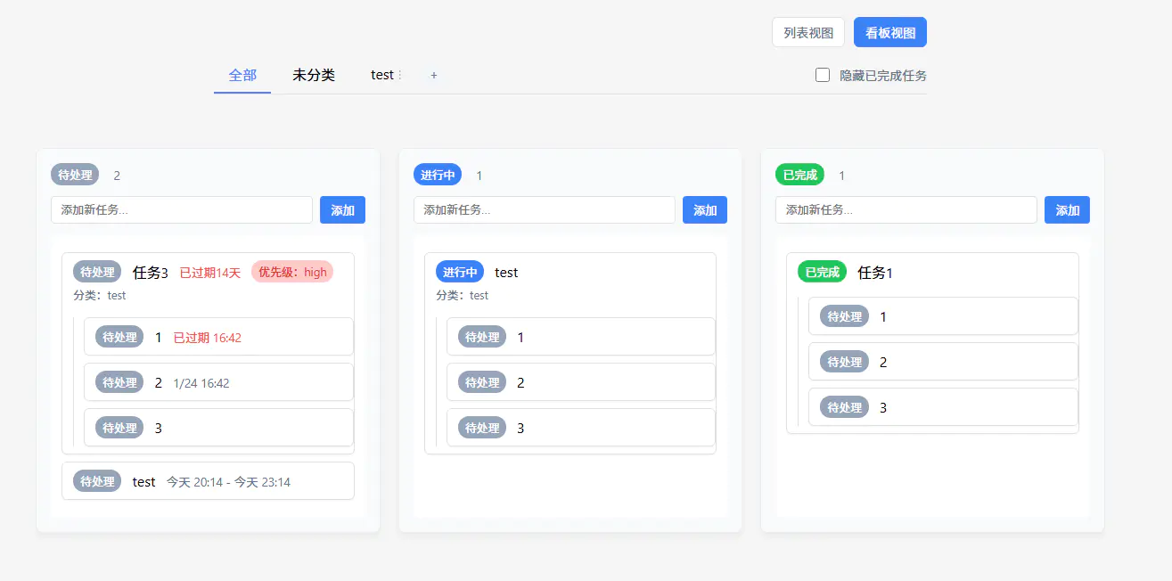Switch to 看板视图
Screen dimensions: 1172x581
click(890, 33)
